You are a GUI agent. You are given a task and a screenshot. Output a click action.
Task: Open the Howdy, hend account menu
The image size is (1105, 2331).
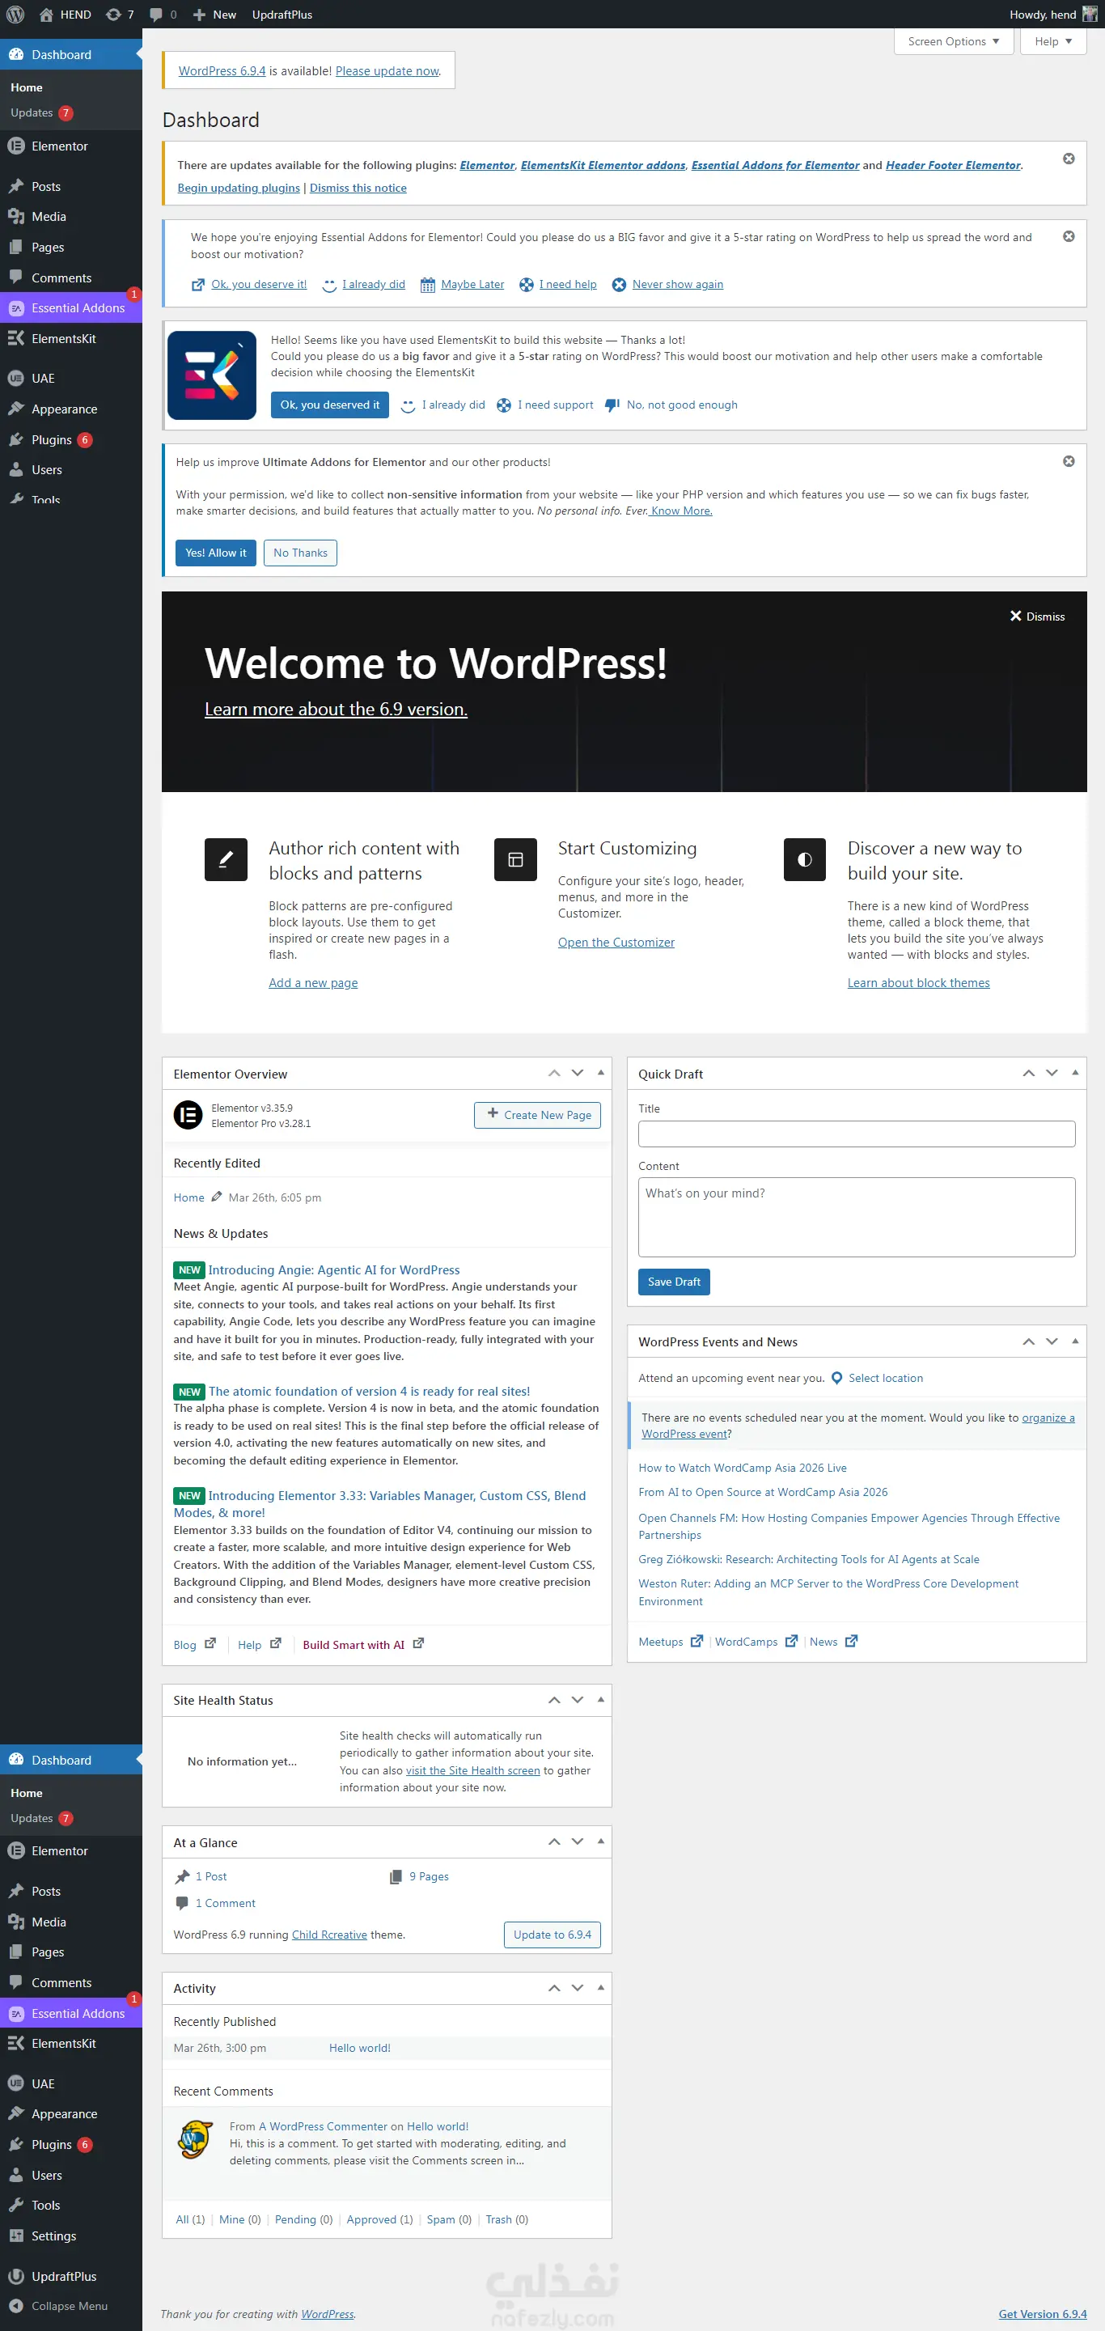(1053, 15)
